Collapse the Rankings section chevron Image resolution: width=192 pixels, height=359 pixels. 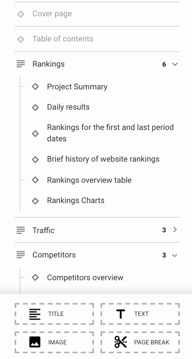click(175, 64)
